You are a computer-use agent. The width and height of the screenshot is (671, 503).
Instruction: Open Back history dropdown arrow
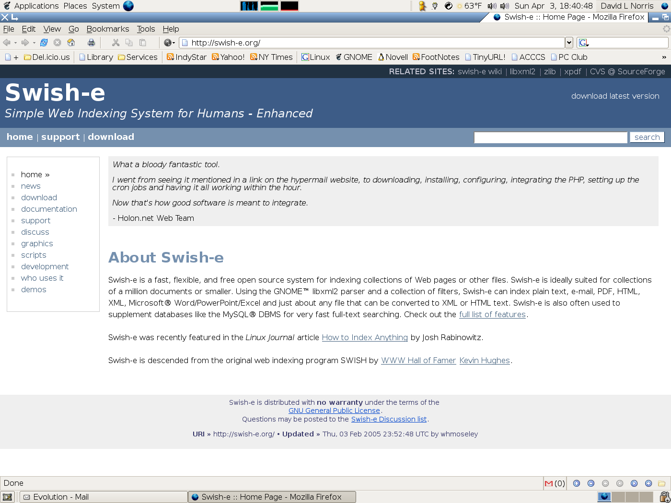15,43
